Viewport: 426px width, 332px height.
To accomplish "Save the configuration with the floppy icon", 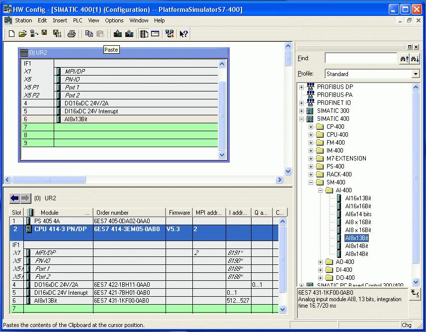I will tap(44, 33).
